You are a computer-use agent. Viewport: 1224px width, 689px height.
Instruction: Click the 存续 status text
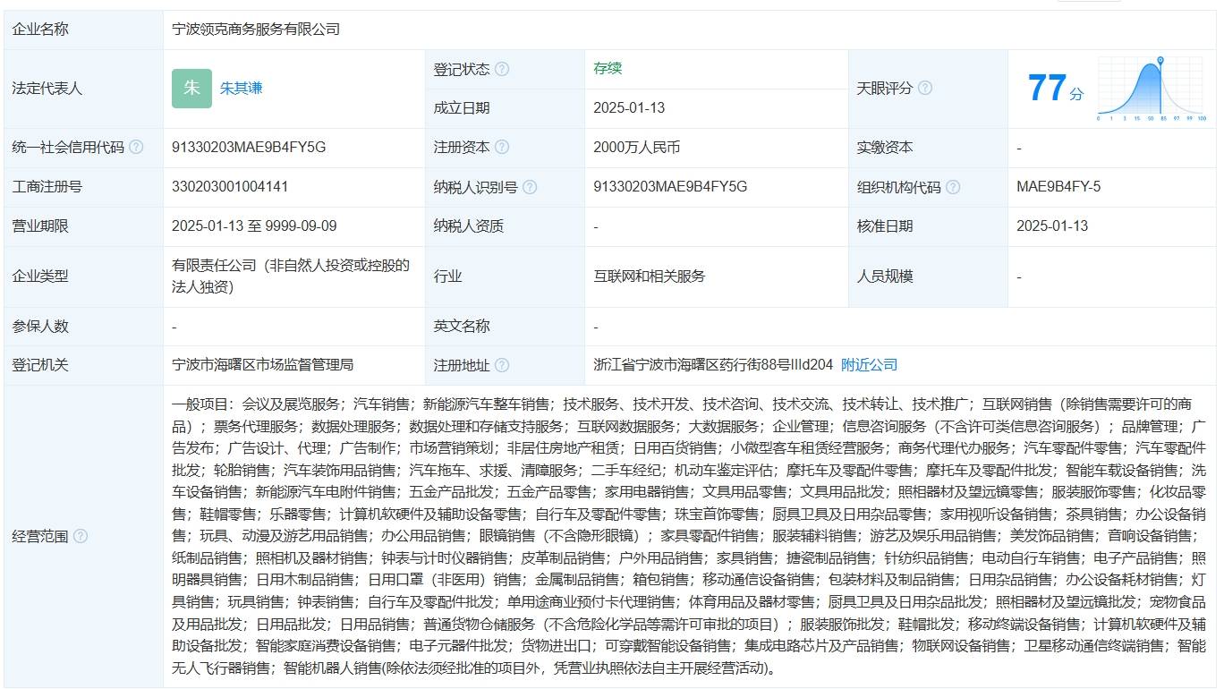coord(608,69)
